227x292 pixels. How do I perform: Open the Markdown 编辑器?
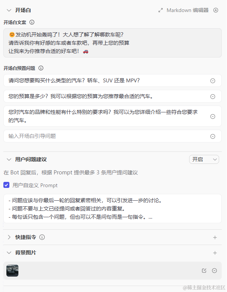pos(183,10)
